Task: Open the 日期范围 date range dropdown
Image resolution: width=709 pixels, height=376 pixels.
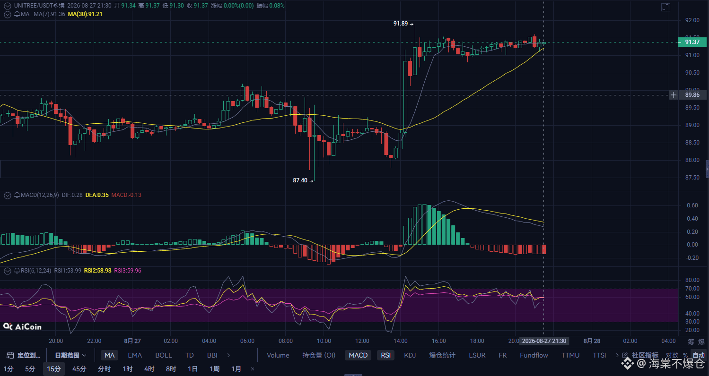Action: 71,355
